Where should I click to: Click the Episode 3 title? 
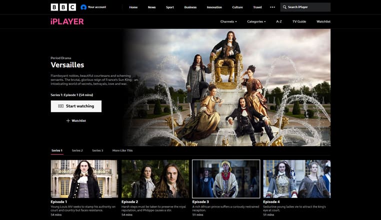[200, 202]
